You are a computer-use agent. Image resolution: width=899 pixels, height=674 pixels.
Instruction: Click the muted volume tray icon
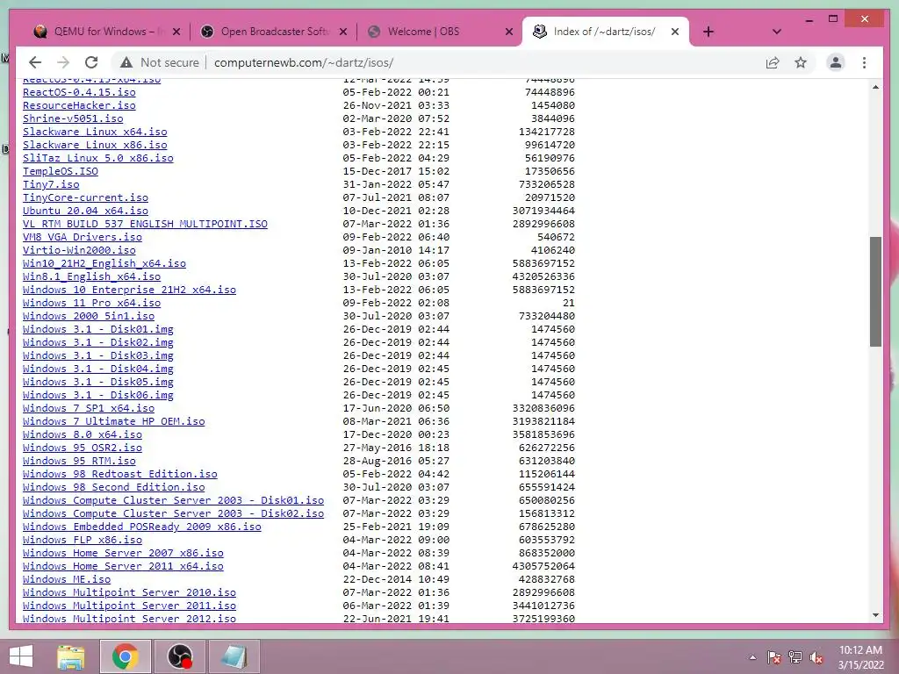816,657
